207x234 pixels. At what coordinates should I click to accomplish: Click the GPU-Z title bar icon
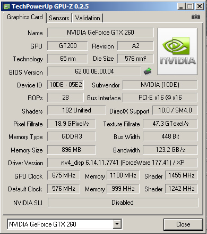click(x=7, y=6)
